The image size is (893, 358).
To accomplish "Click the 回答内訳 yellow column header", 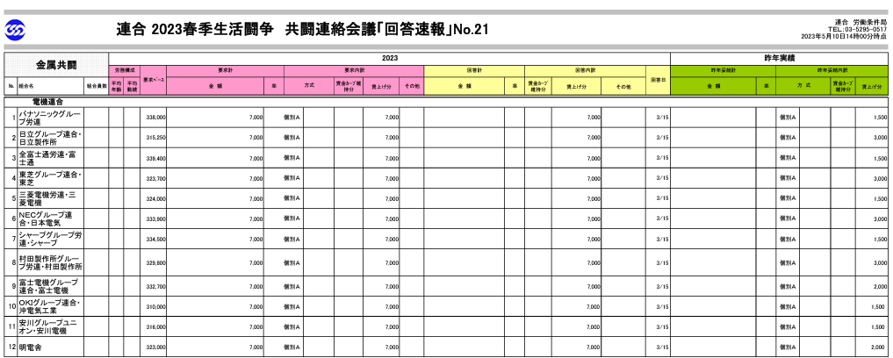I will 585,70.
